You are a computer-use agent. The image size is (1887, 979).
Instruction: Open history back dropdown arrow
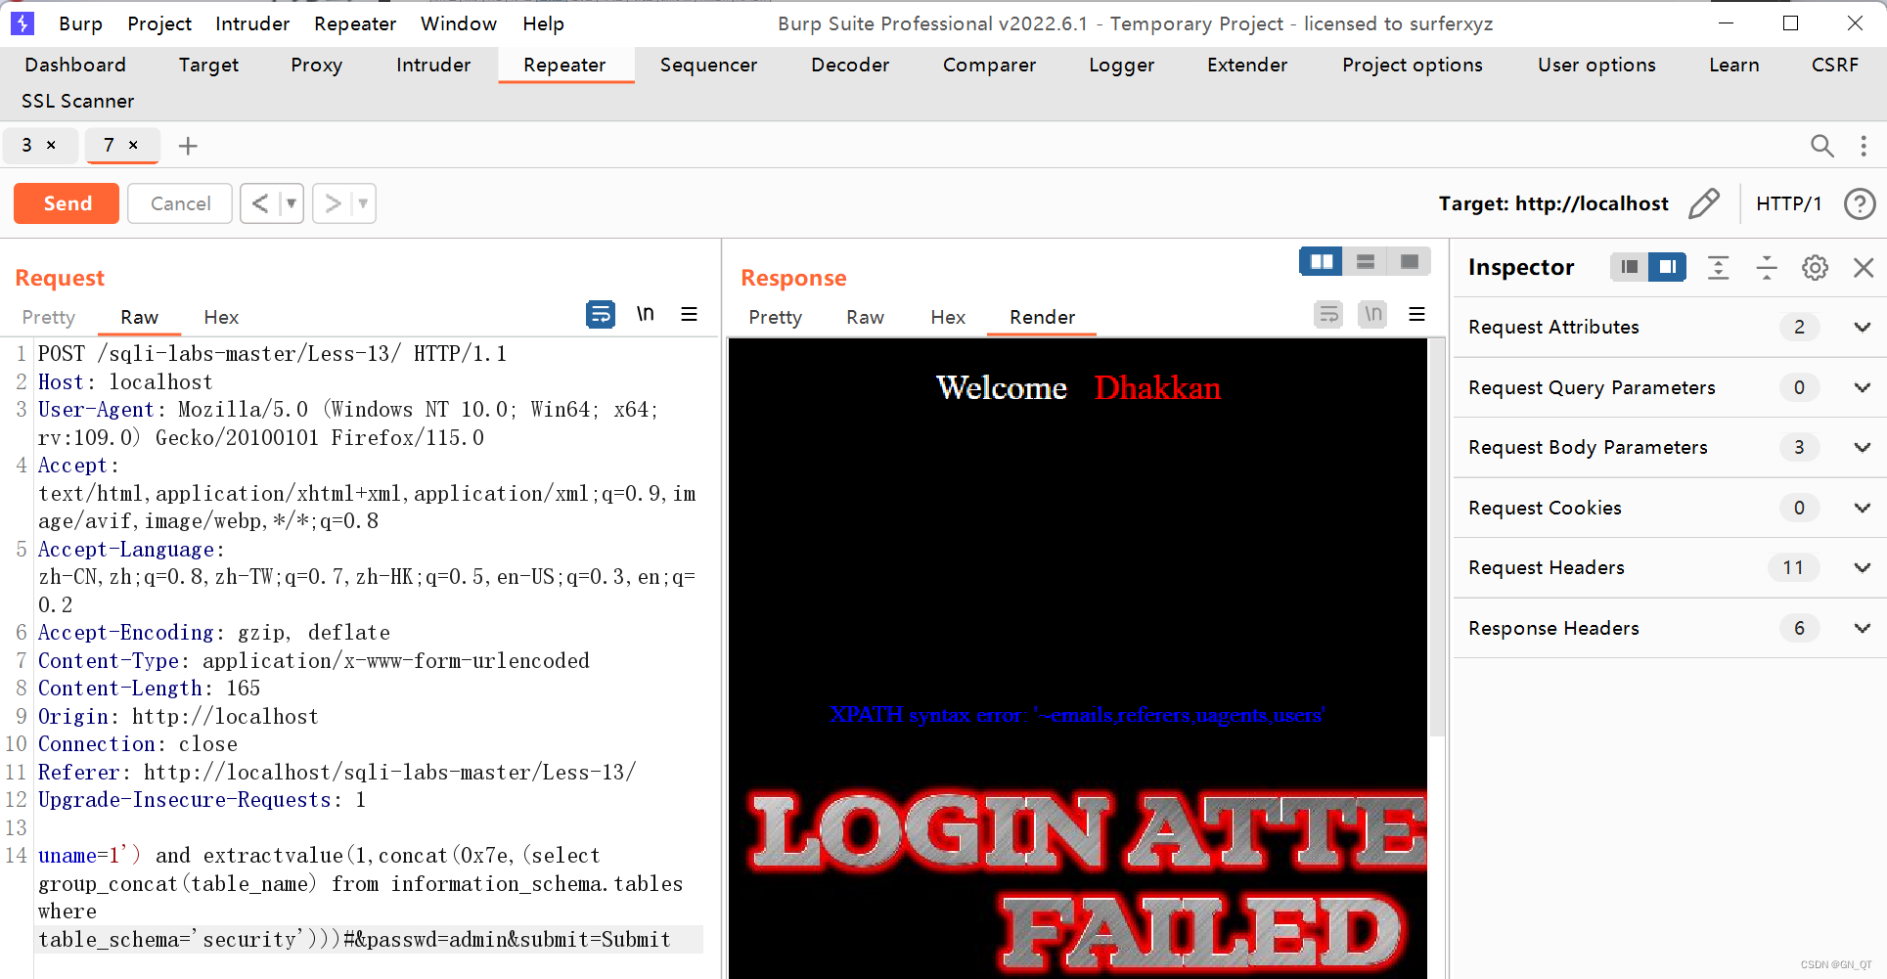point(292,203)
